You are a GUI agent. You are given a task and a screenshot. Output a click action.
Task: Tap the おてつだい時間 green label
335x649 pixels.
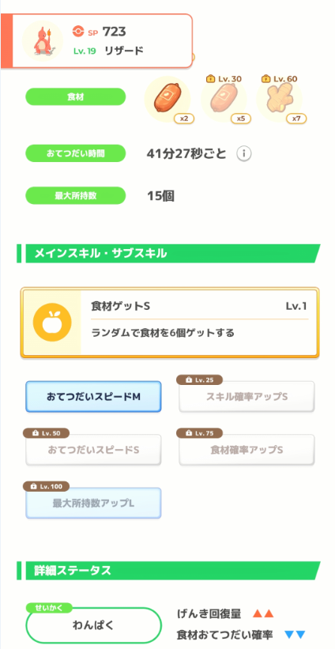coord(75,153)
